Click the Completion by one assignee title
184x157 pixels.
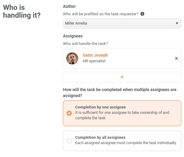click(100, 107)
